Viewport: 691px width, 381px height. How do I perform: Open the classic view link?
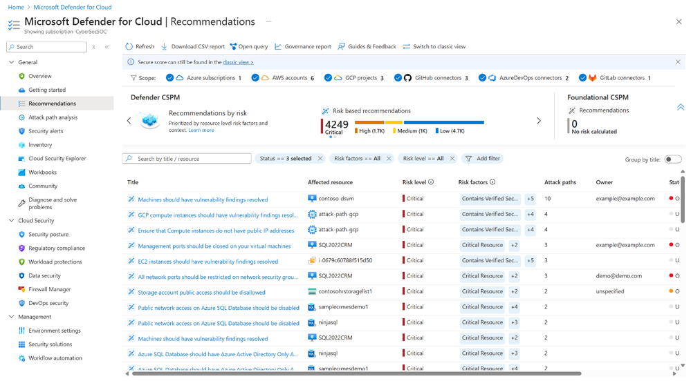(x=238, y=63)
